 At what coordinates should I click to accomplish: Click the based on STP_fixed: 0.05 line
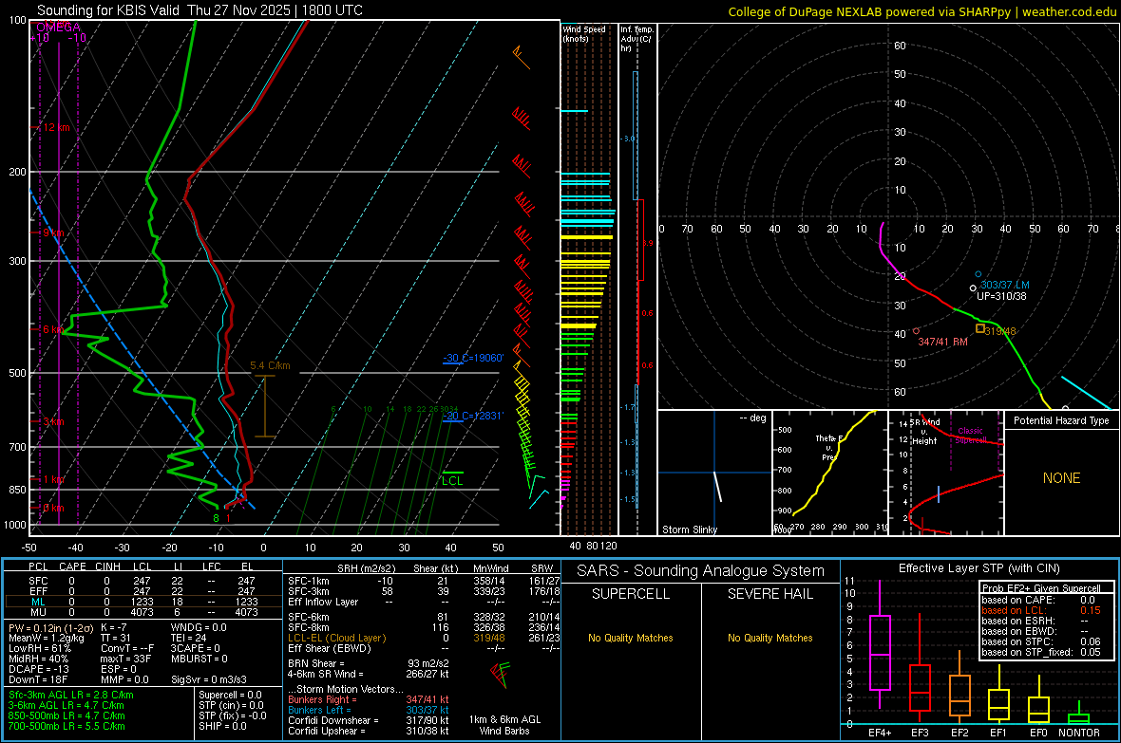(1041, 652)
